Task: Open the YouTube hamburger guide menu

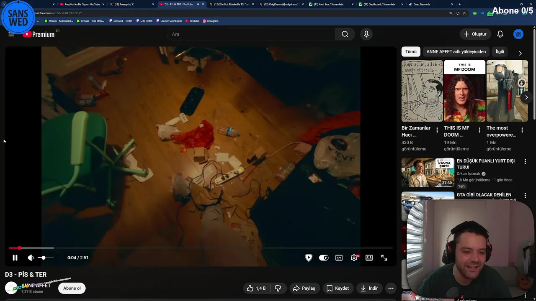Action: click(x=11, y=34)
